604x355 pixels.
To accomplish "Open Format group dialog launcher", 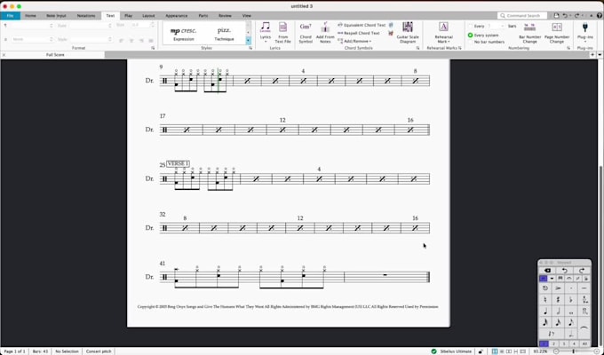I will pyautogui.click(x=153, y=48).
